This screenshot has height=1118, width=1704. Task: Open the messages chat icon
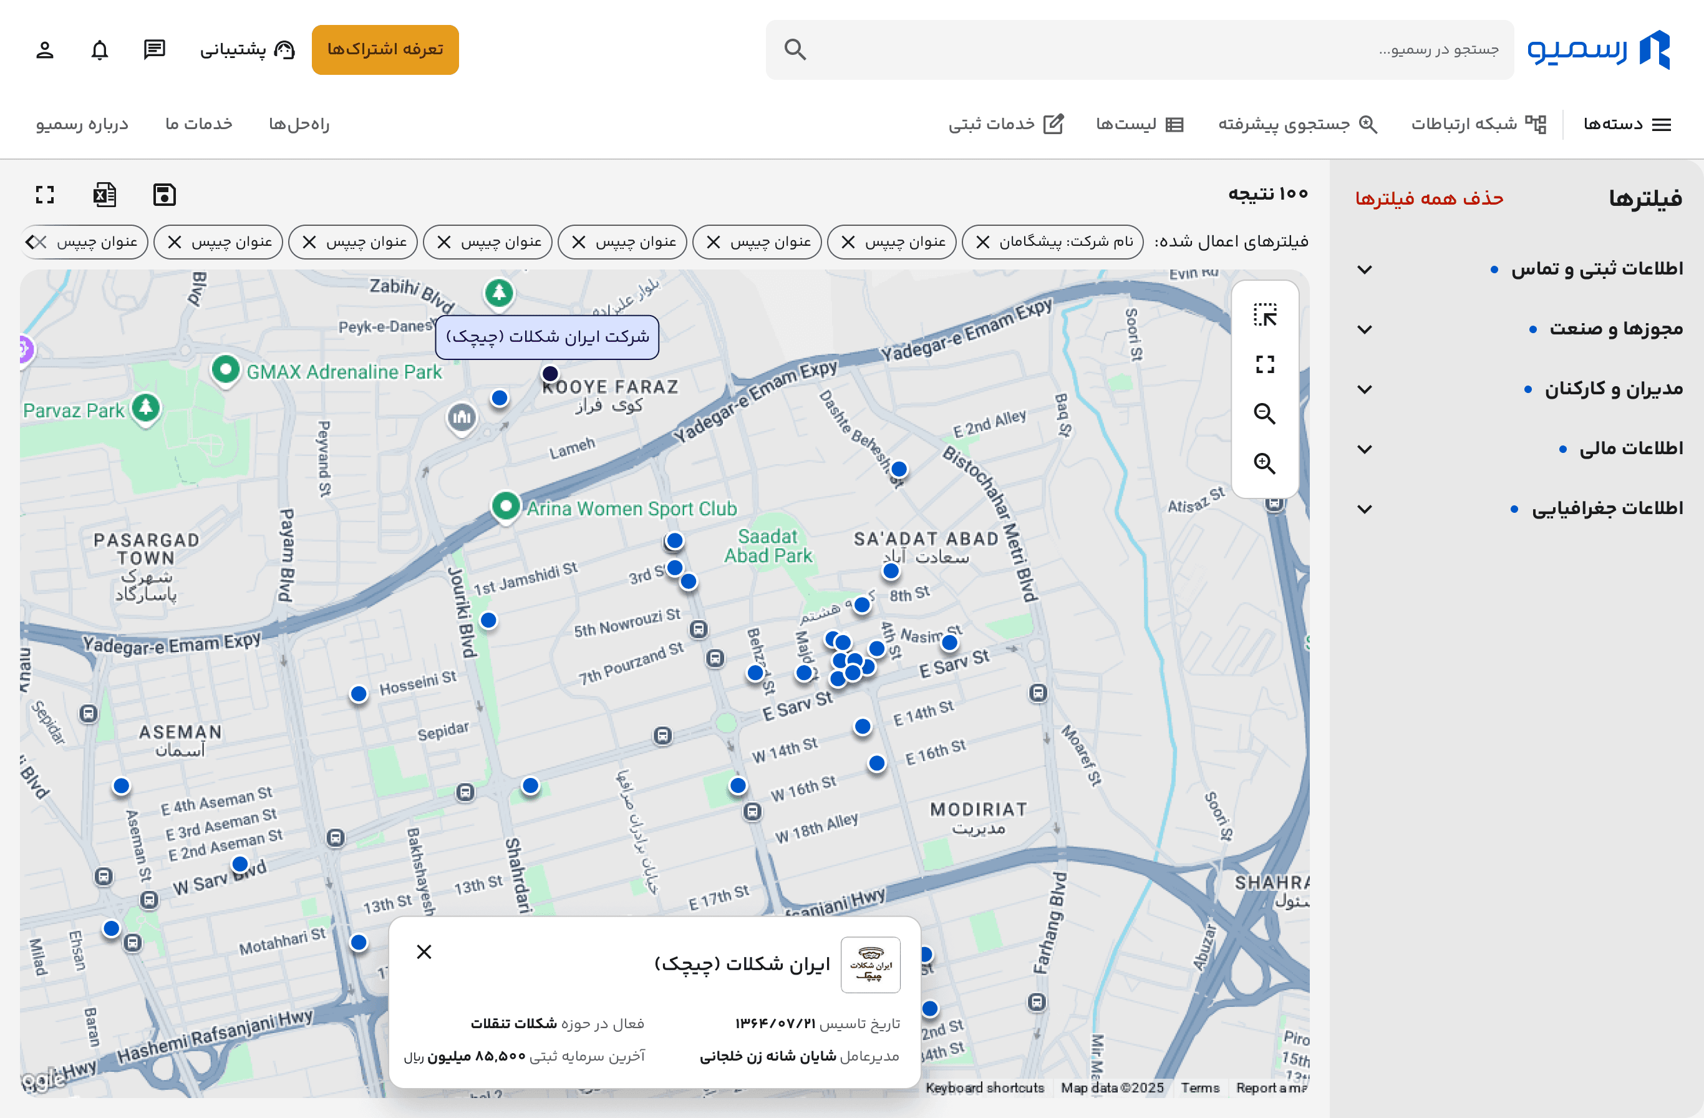tap(154, 49)
